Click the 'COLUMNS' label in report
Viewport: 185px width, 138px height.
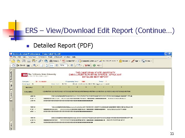(x=28, y=92)
